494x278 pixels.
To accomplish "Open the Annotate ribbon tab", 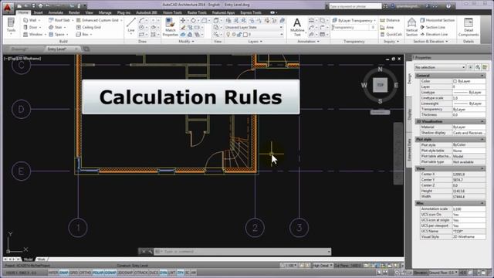I will pos(56,12).
